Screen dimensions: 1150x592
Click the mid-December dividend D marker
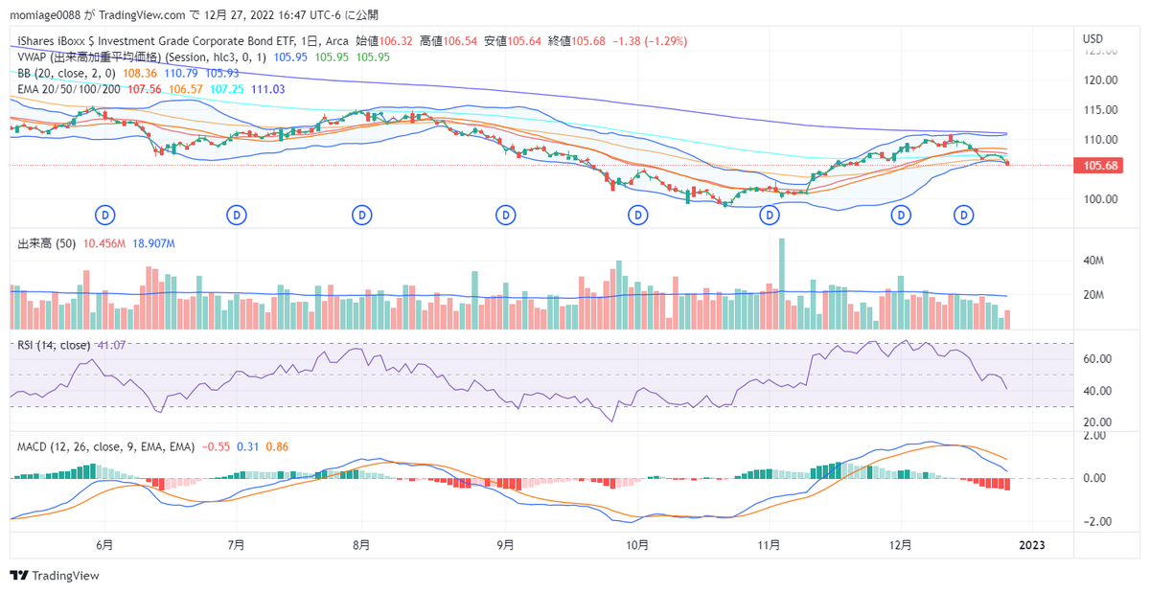coord(965,215)
